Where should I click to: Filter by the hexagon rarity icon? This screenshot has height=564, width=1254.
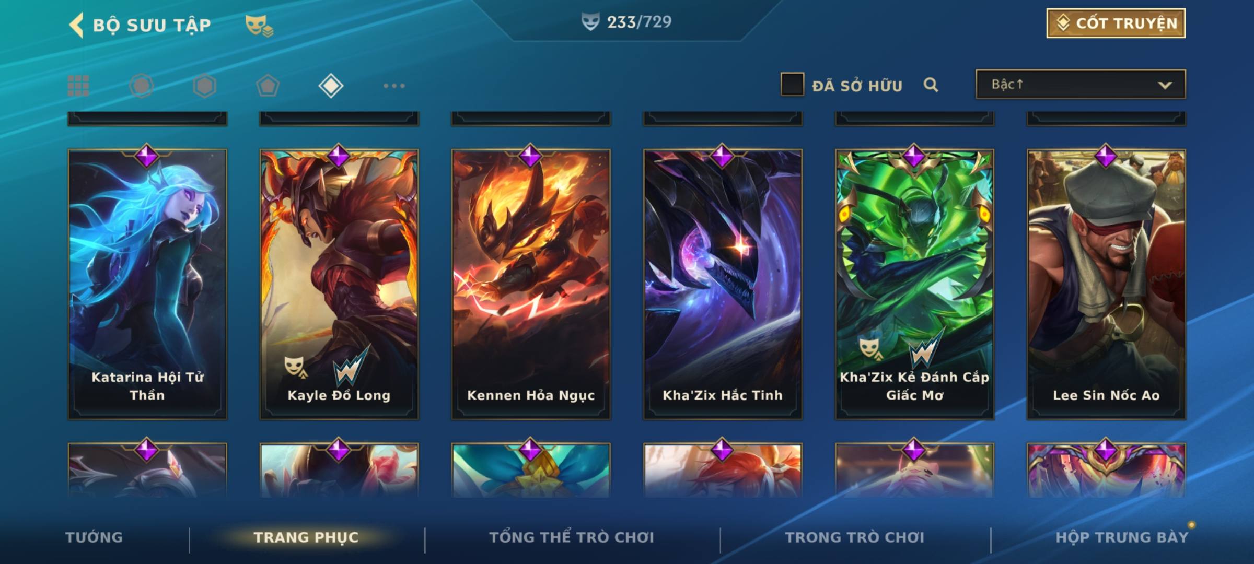pos(204,86)
